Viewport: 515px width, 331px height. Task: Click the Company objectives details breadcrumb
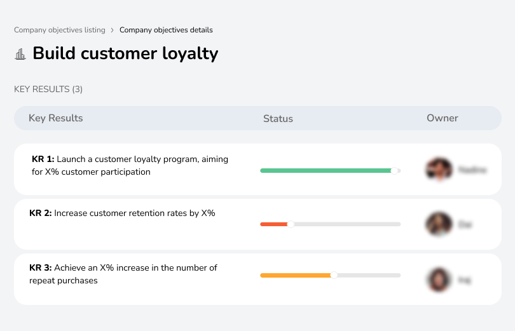[166, 30]
